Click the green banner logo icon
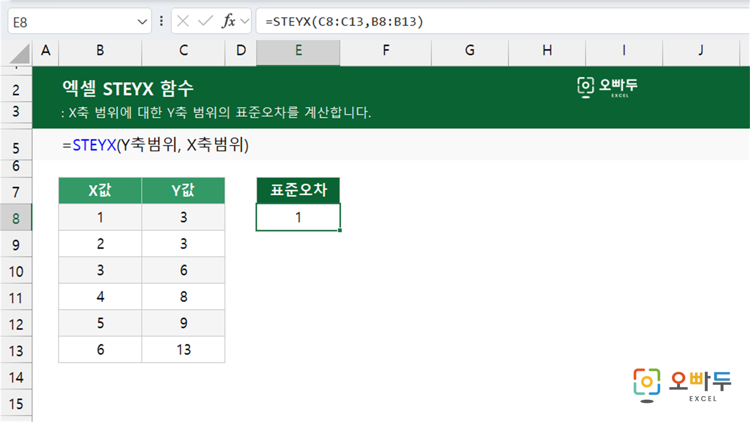 point(586,87)
